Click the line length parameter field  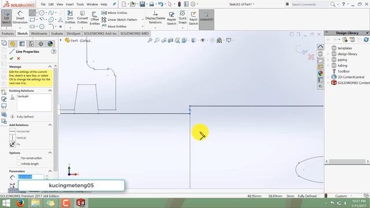[31, 177]
